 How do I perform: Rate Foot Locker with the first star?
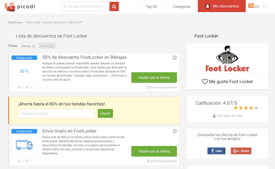pyautogui.click(x=236, y=108)
